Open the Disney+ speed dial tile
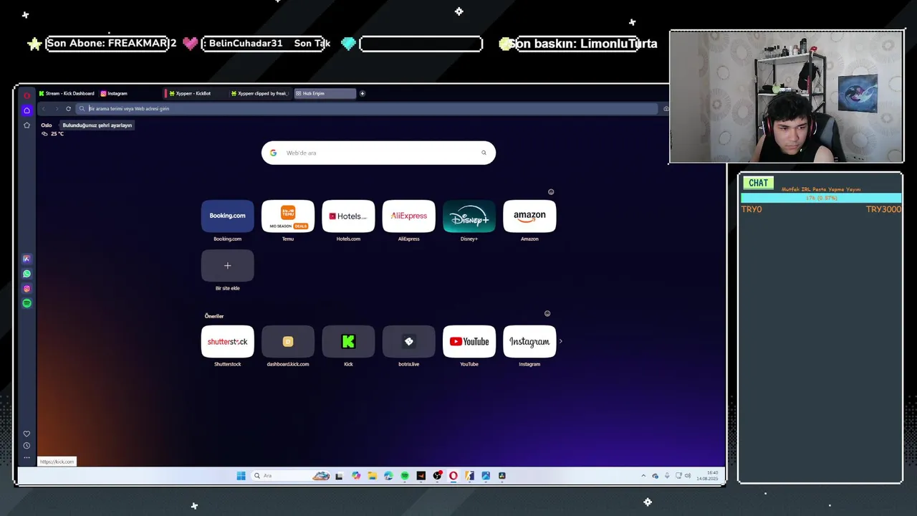 click(x=469, y=216)
